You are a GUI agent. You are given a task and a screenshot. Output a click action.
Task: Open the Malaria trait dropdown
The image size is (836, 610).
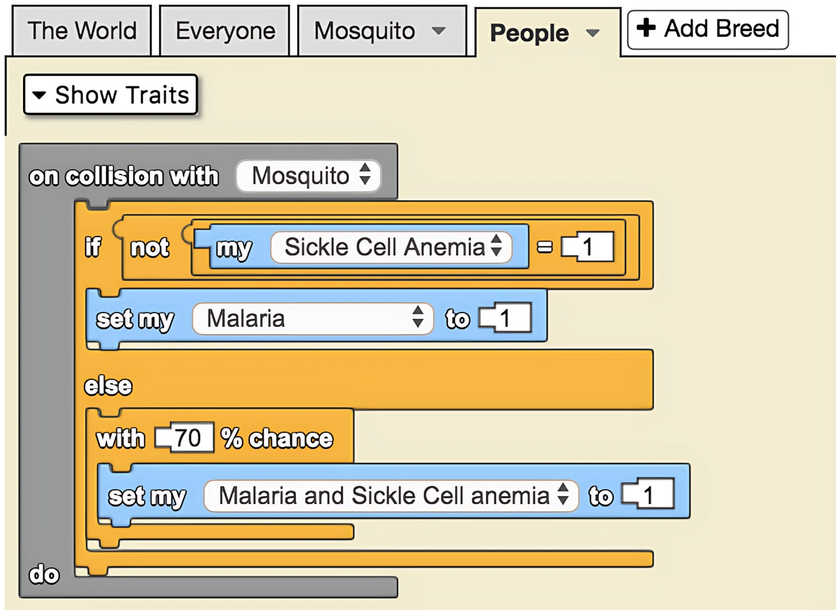313,318
